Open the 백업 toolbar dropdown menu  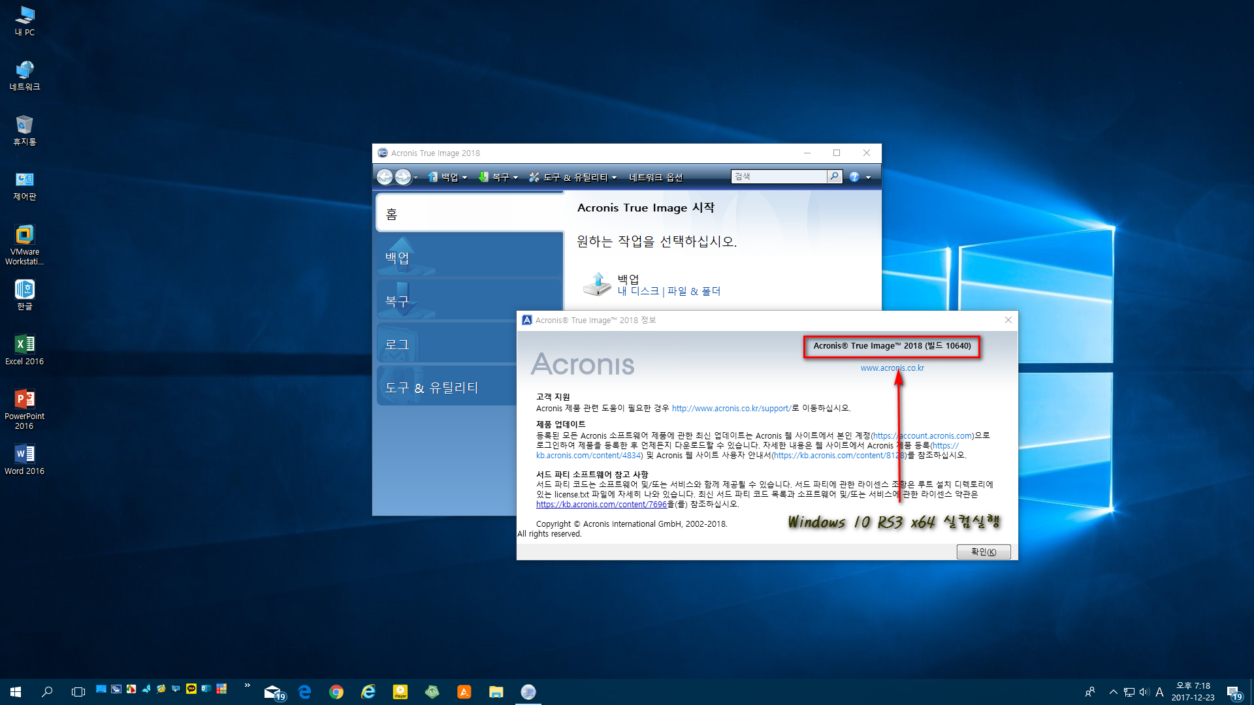point(447,177)
